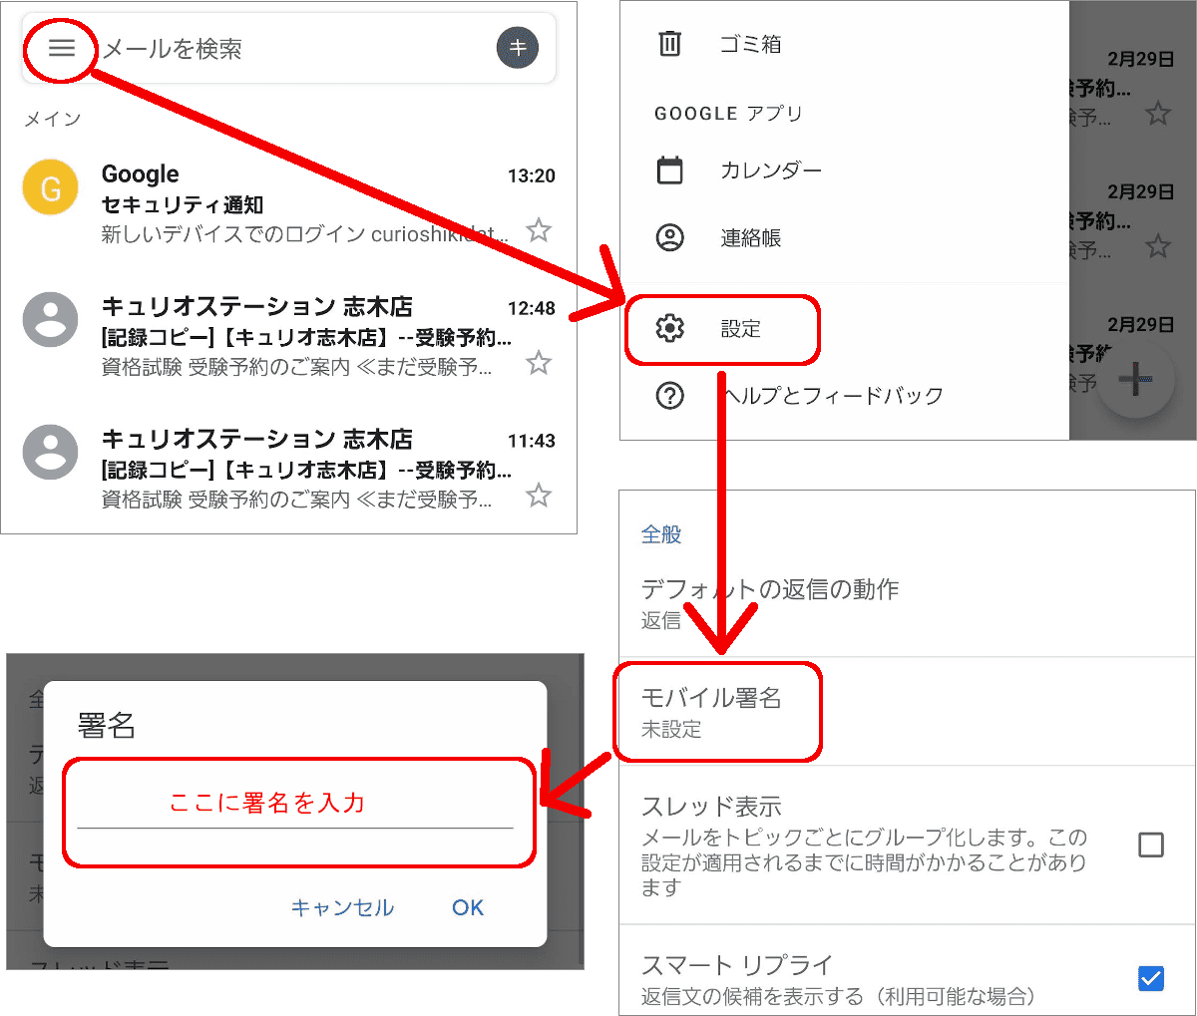Open the 12:48 記録コピー message subject
Viewport: 1197px width, 1016px height.
306,338
